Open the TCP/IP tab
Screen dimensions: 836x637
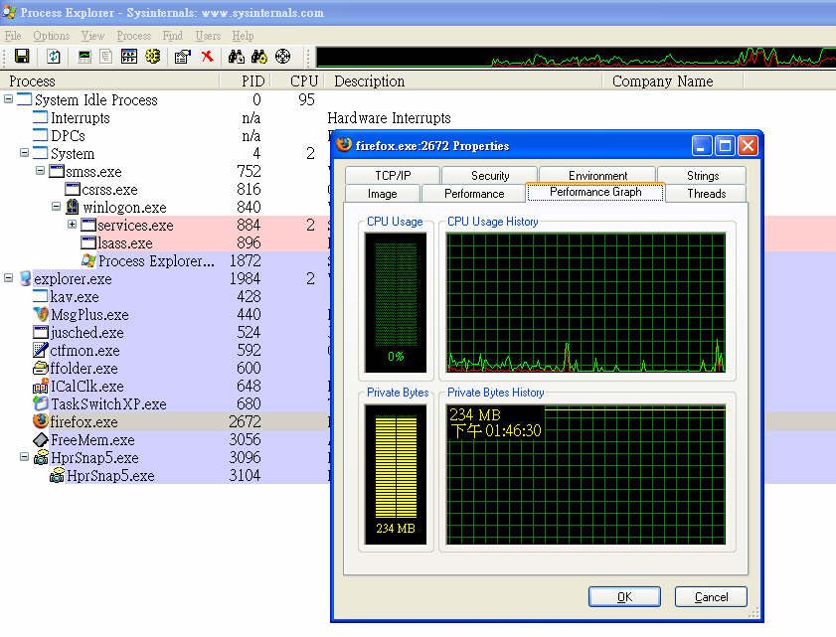click(x=392, y=175)
